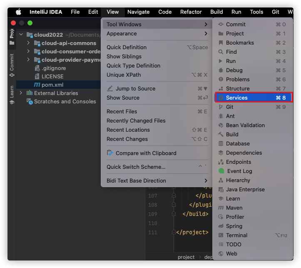Choose Quick Definition
301x268 pixels.
pos(157,47)
